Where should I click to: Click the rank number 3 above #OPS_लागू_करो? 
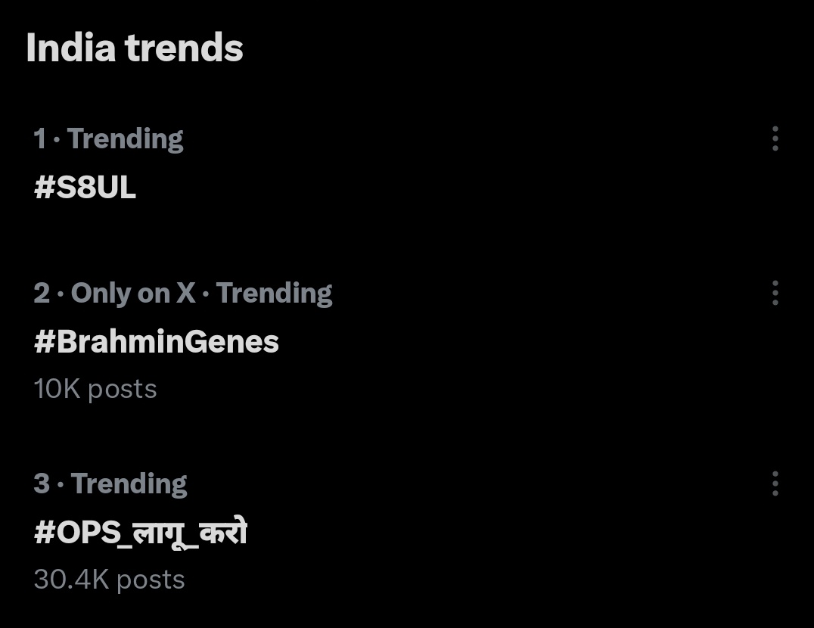(42, 484)
